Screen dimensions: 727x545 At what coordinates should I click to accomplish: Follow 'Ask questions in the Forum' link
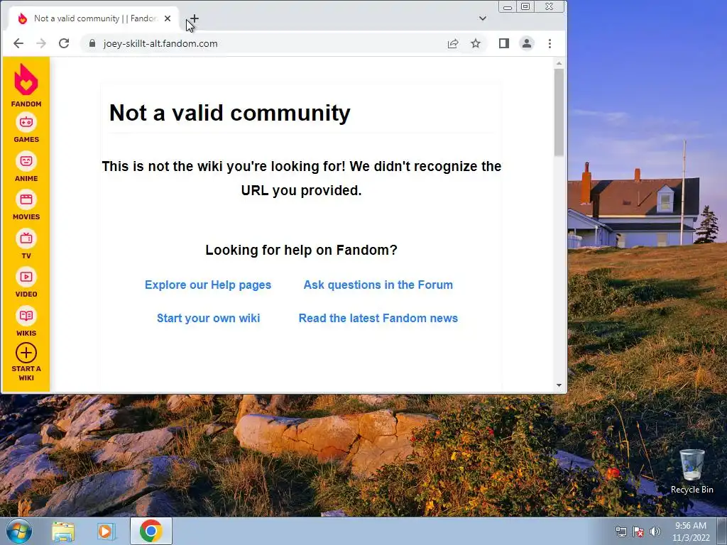click(x=378, y=285)
